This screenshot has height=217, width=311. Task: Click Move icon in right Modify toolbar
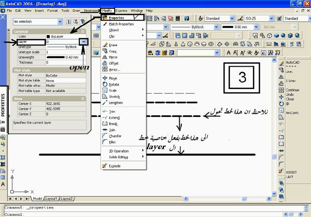(281, 97)
